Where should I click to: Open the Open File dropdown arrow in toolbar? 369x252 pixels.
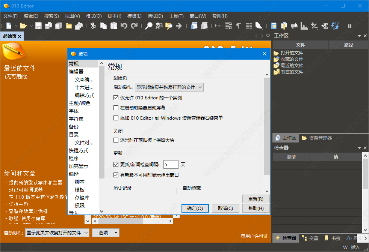[31, 26]
